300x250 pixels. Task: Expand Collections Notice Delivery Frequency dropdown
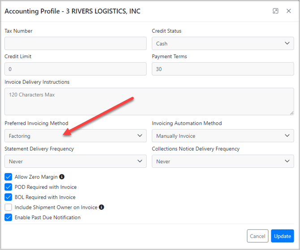click(223, 161)
